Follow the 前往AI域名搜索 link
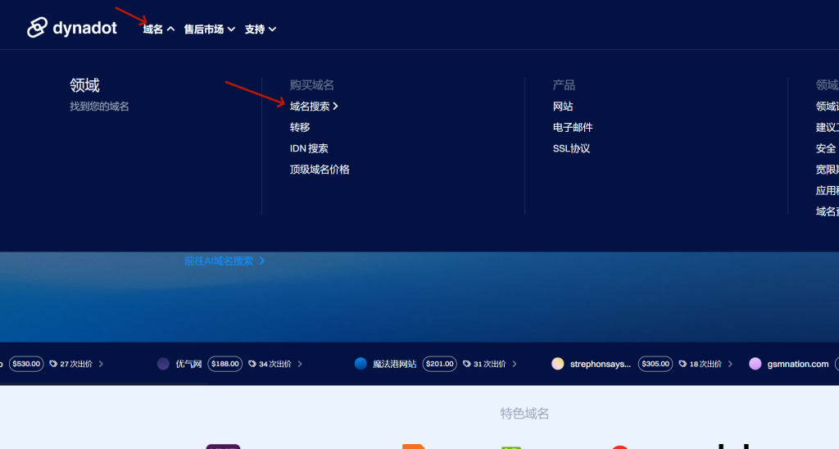This screenshot has height=449, width=839. click(219, 261)
